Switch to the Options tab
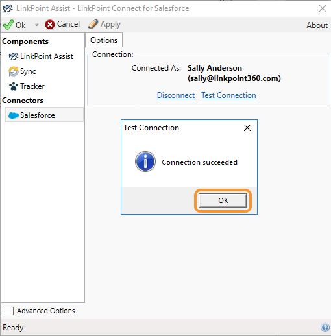The image size is (331, 336). pos(104,40)
